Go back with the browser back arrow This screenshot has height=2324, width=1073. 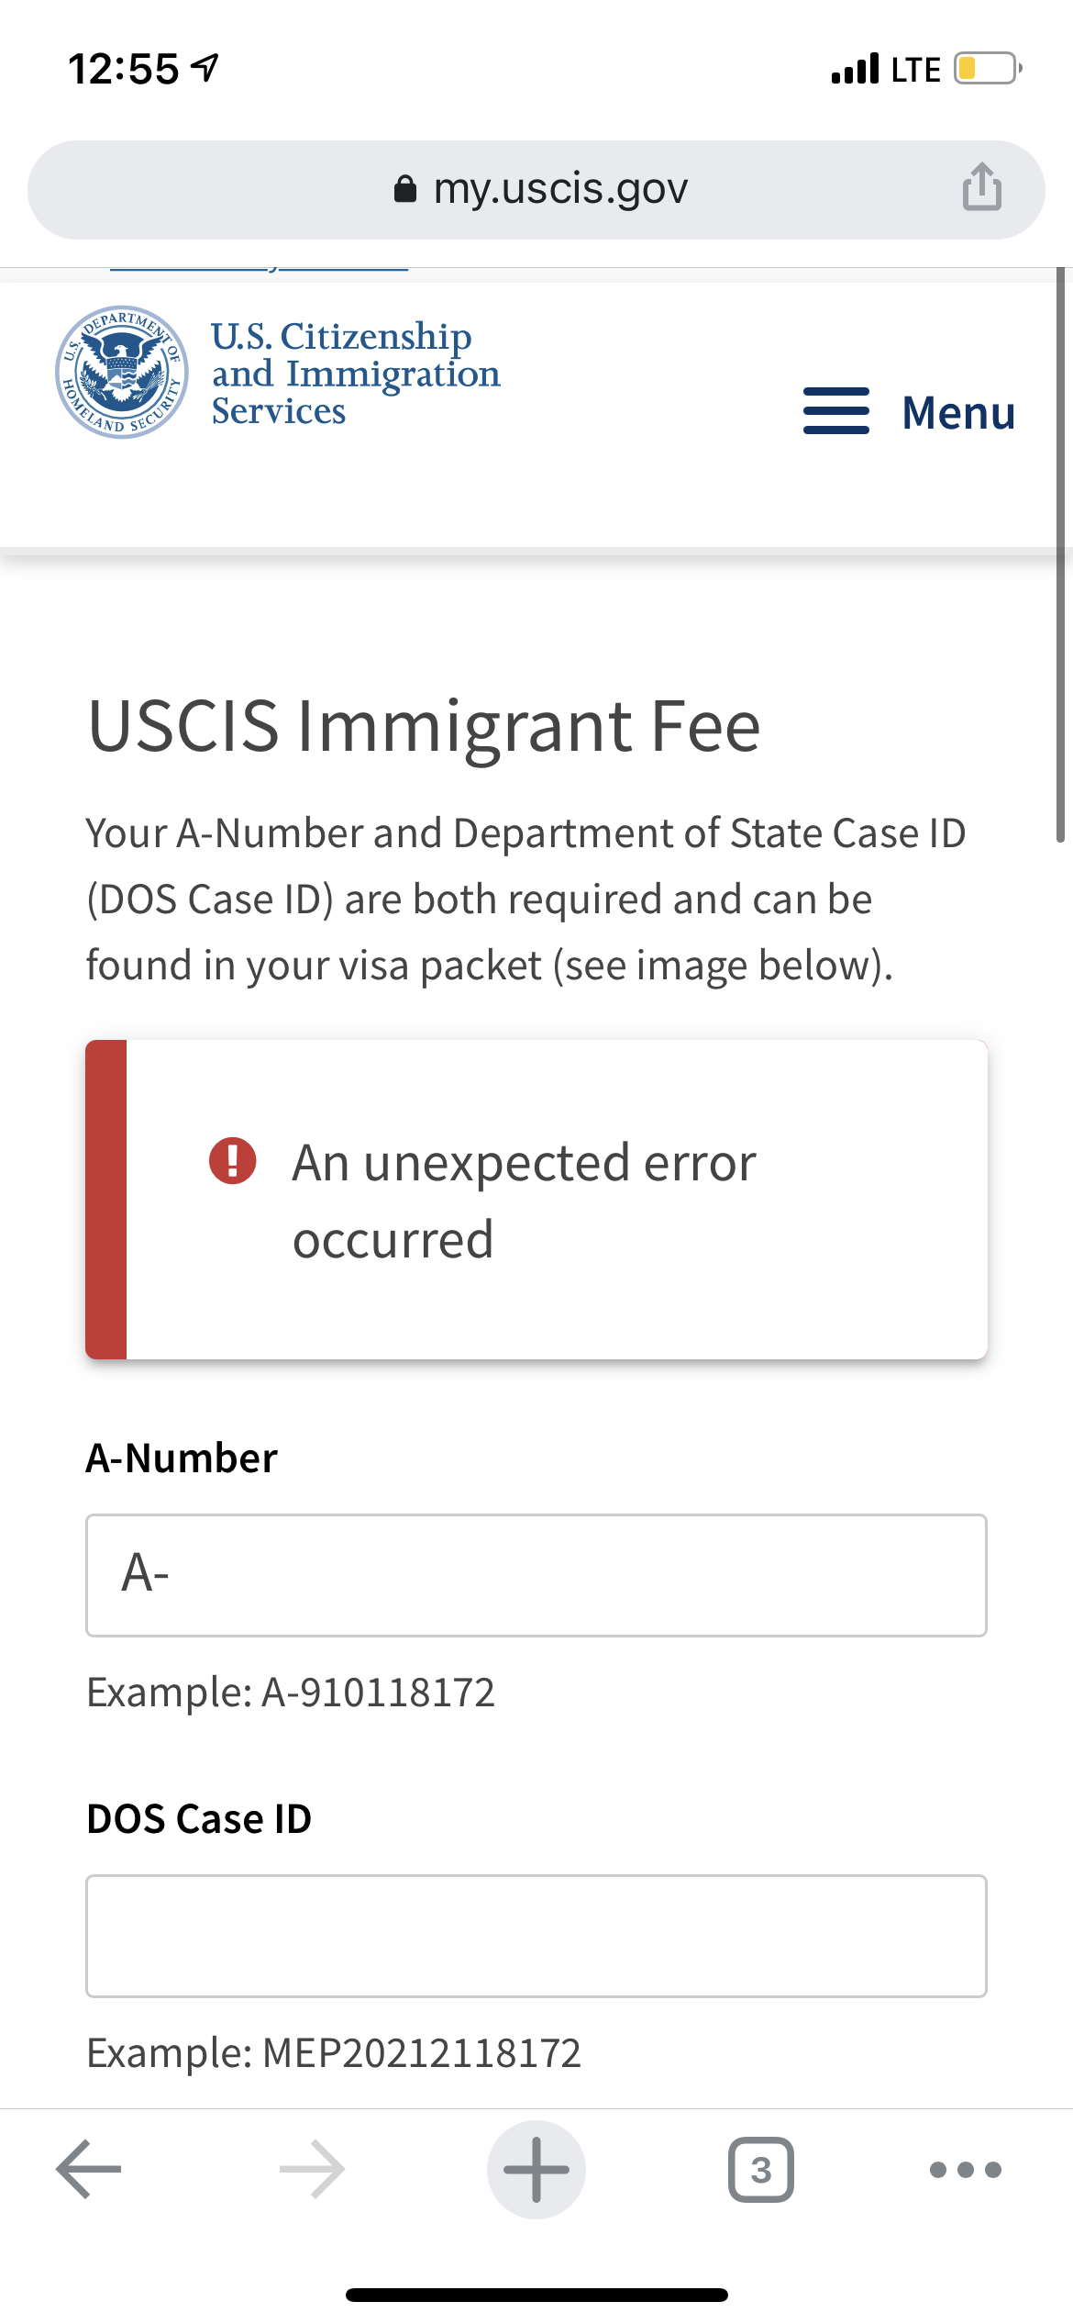click(x=88, y=2169)
